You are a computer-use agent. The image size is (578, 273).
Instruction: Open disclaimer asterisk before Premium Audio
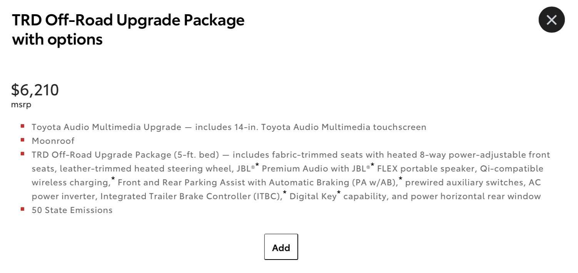coord(257,165)
